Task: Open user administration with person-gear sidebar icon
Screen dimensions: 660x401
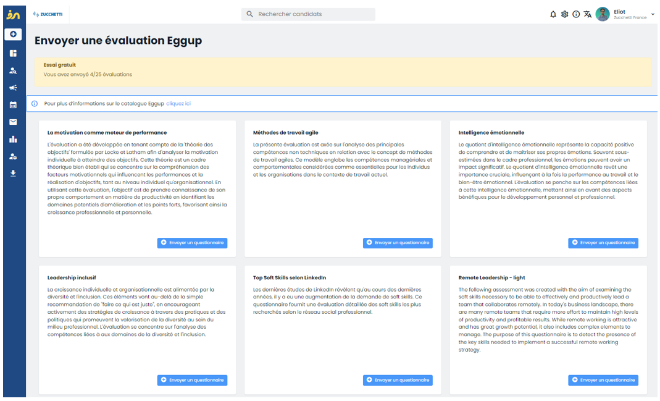Action: click(x=13, y=156)
